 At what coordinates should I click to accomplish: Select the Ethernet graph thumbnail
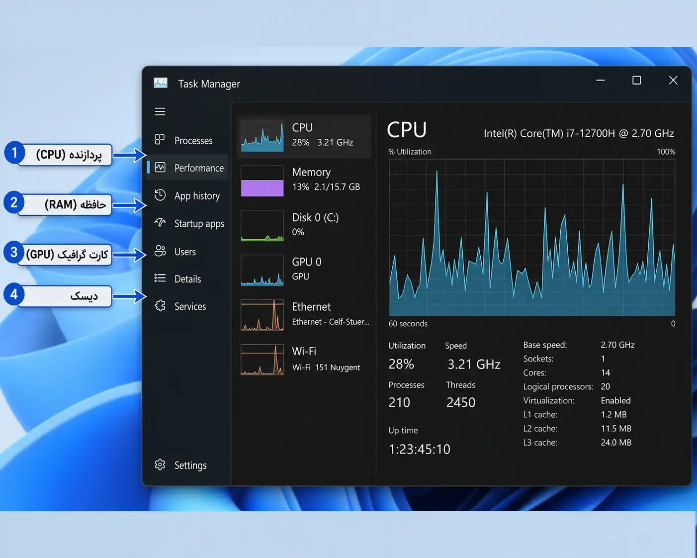(x=262, y=315)
